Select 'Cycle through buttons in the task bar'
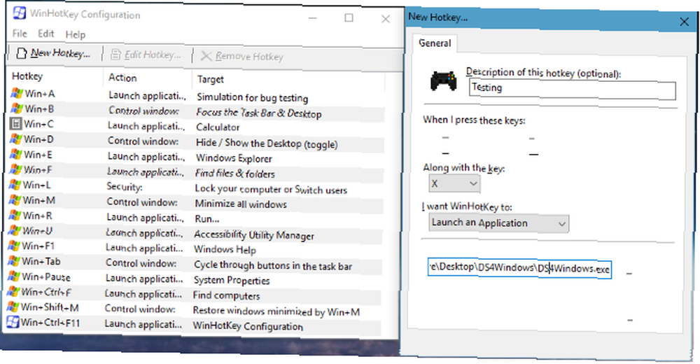700x364 pixels. tap(273, 266)
